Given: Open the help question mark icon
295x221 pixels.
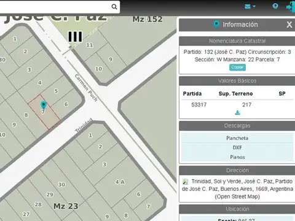Looking at the screenshot, I should pos(275,6).
